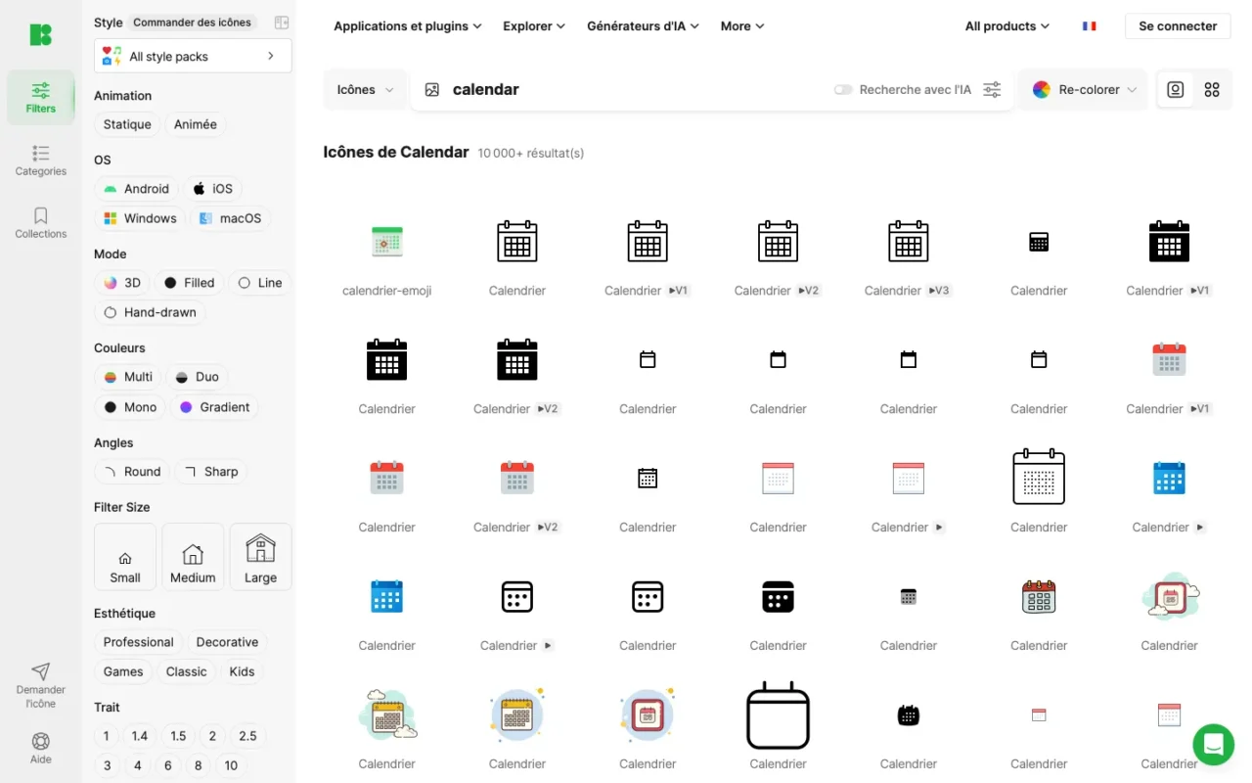The height and width of the screenshot is (783, 1252).
Task: Open the green chat support bubble
Action: (1213, 744)
